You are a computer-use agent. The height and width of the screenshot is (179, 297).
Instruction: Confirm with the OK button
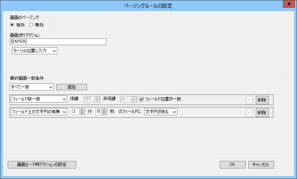[233, 165]
